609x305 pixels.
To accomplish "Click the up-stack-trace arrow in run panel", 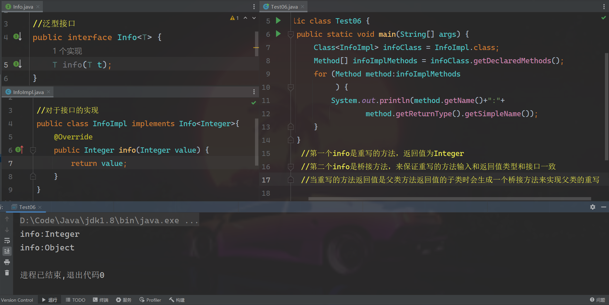I will [x=7, y=219].
